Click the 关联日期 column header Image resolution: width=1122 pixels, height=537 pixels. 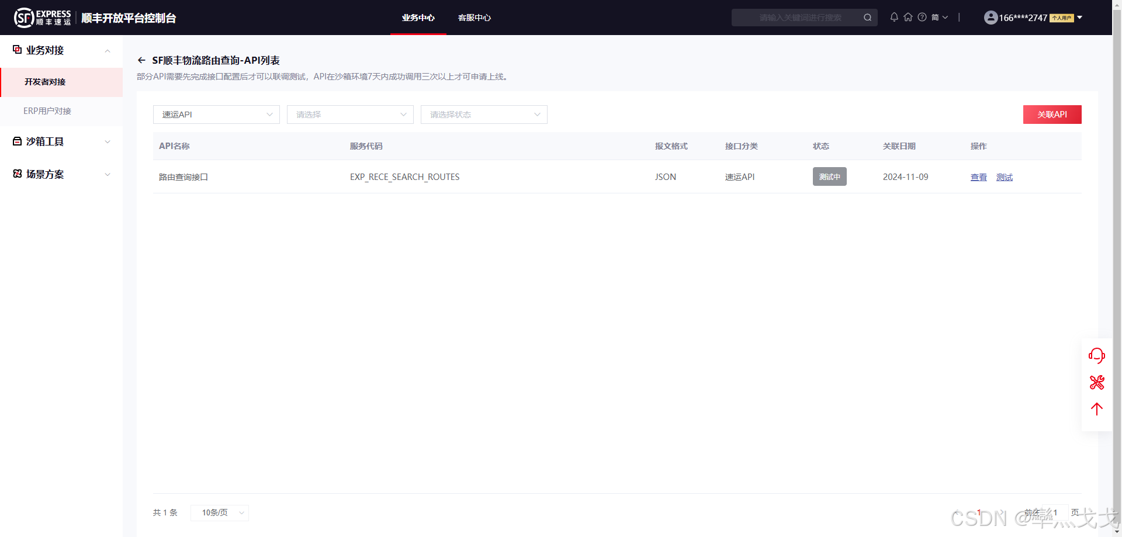pos(899,146)
